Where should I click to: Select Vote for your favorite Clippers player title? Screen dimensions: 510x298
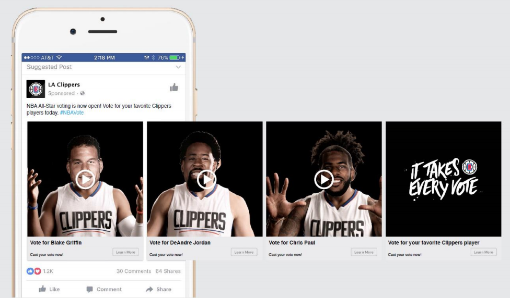pos(434,243)
